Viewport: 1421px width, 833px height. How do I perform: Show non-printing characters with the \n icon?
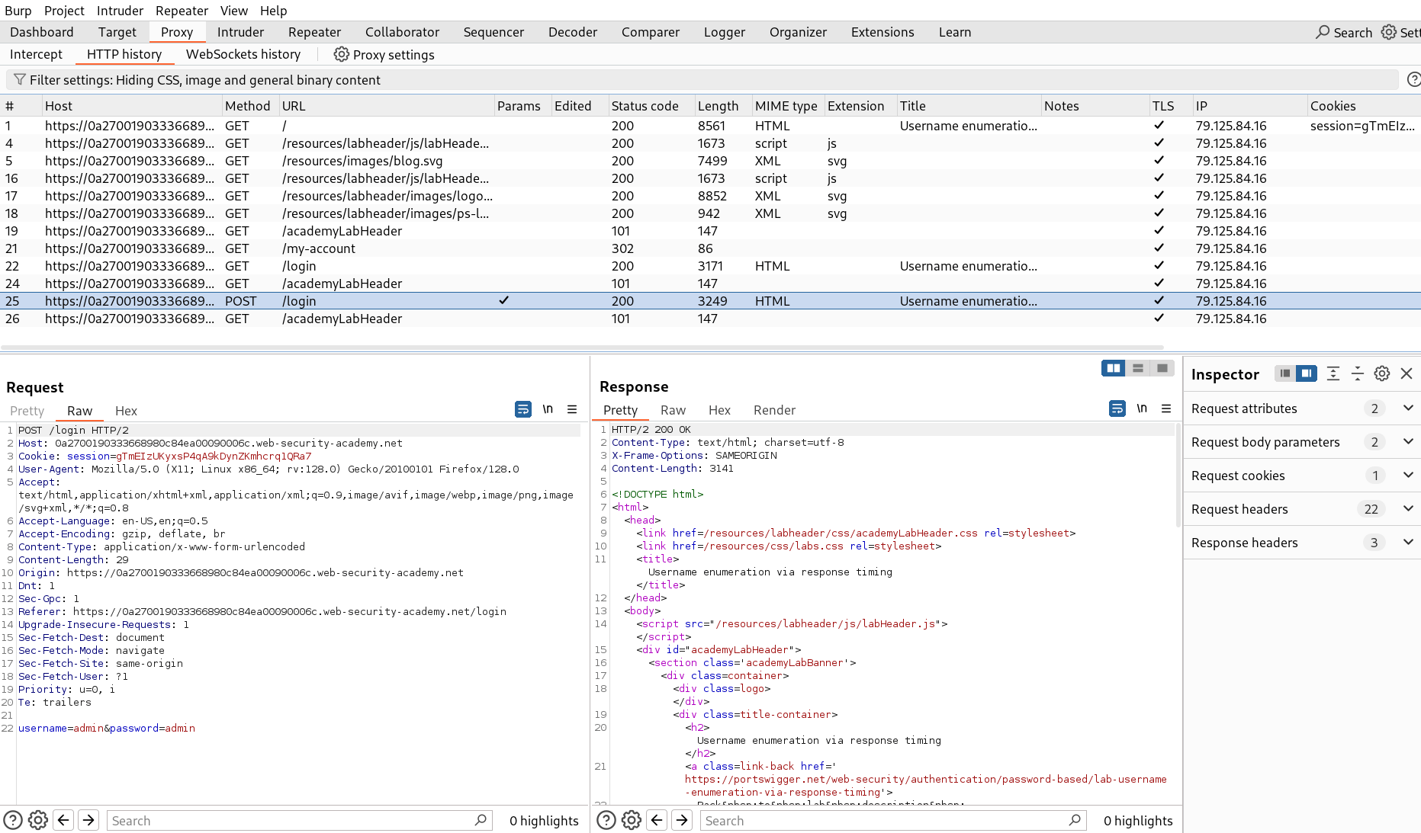[x=548, y=409]
